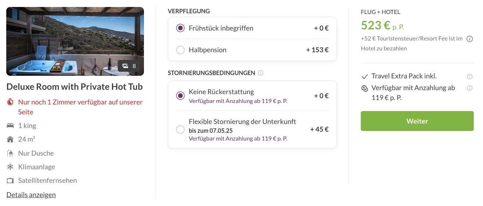Choose Flexible Stornierung der Unterkunft option
Screen dimensions: 483x206
point(180,129)
